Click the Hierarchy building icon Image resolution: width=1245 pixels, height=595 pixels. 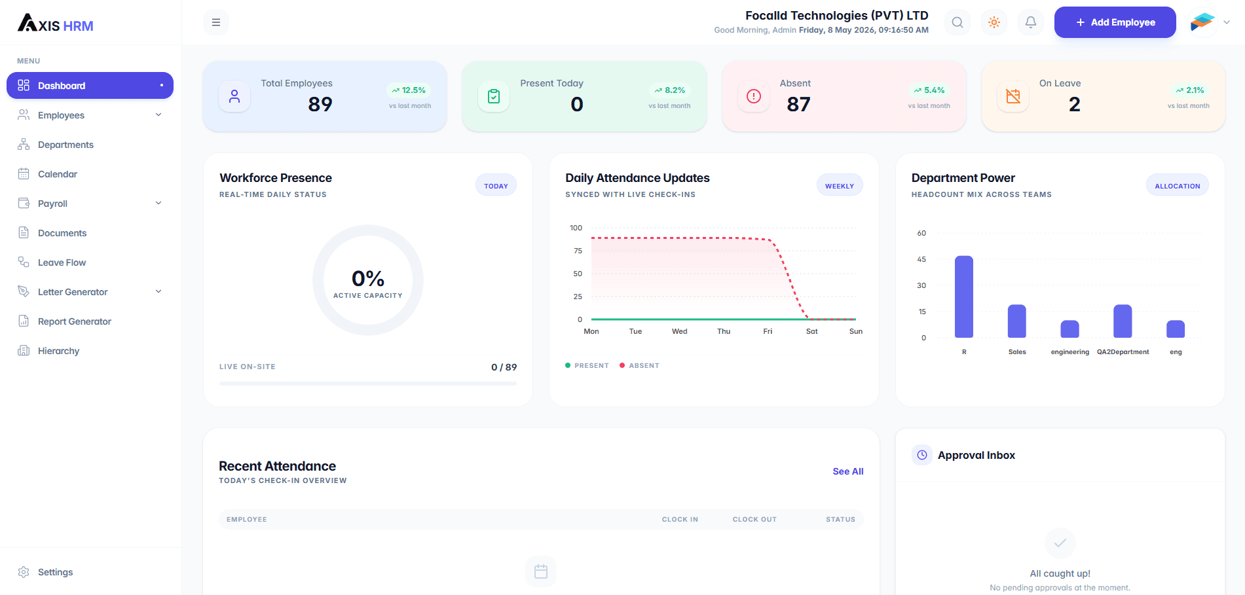pos(24,350)
